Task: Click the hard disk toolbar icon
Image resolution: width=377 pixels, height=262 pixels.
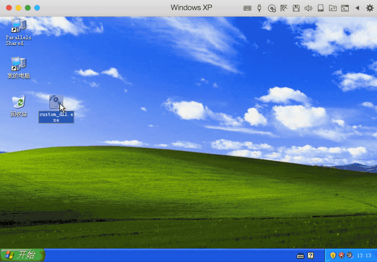Action: (320, 8)
